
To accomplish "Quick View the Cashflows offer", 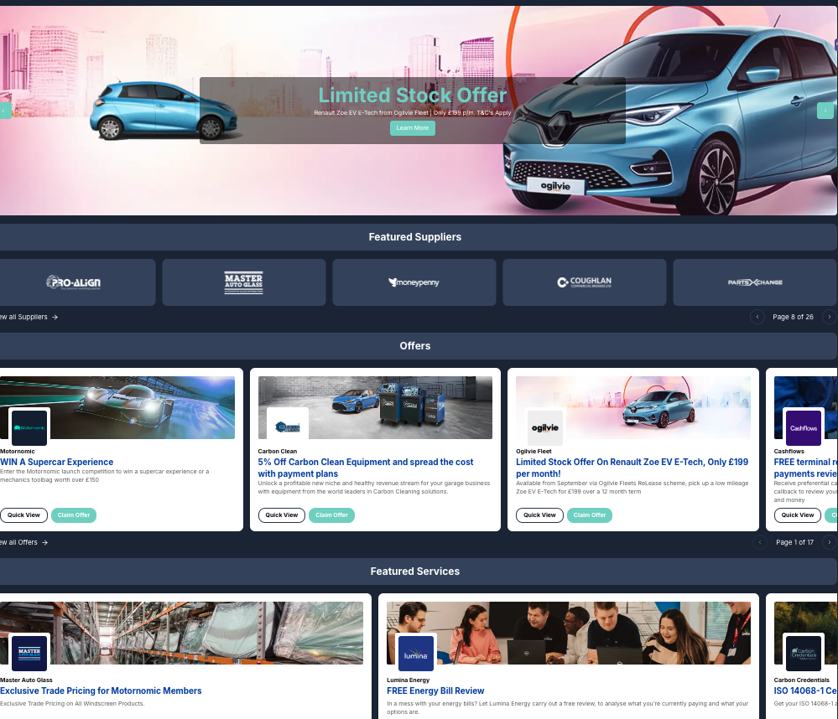I will [798, 515].
